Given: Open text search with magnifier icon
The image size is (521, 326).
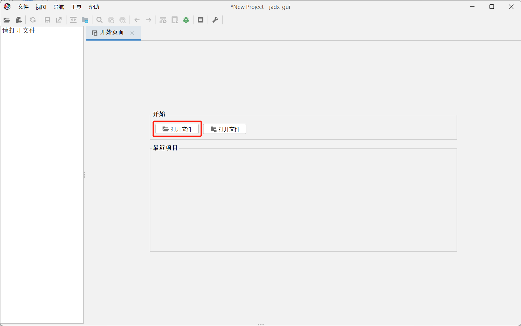Looking at the screenshot, I should (99, 20).
